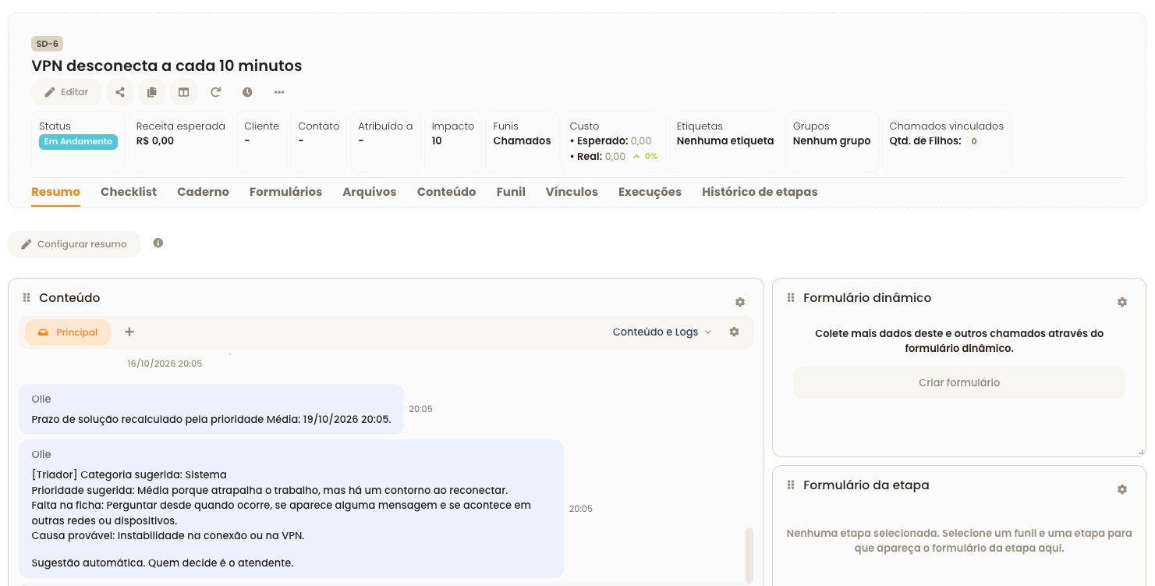Open Formulário dinâmico gear settings

1122,302
